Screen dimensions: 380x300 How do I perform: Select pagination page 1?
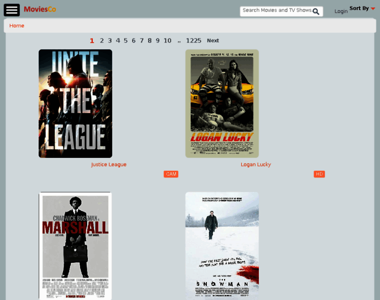(x=92, y=40)
